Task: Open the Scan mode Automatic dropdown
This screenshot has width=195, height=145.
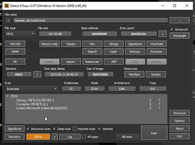Action: (32, 89)
